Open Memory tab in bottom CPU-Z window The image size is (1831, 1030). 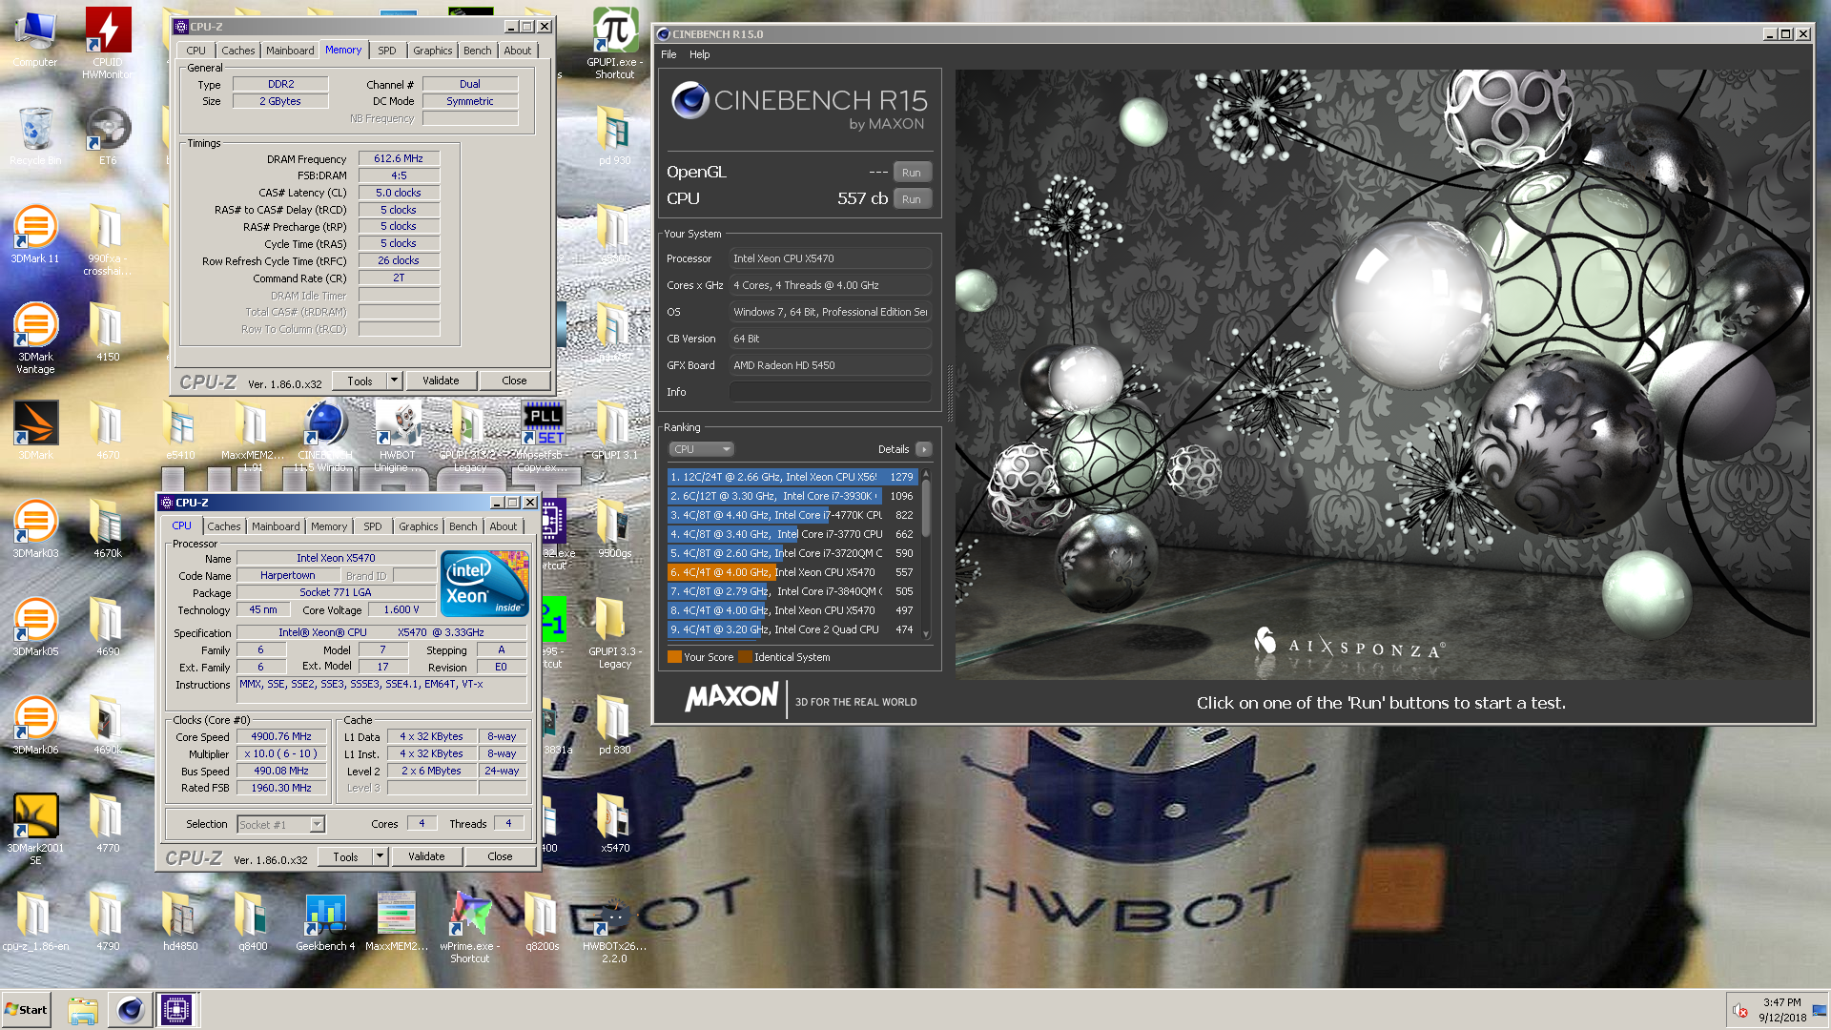click(329, 526)
